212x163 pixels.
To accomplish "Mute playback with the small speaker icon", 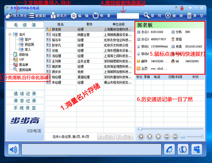I will [182, 137].
